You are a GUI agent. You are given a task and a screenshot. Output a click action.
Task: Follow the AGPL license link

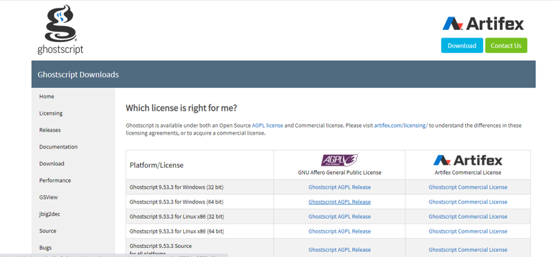pyautogui.click(x=267, y=126)
